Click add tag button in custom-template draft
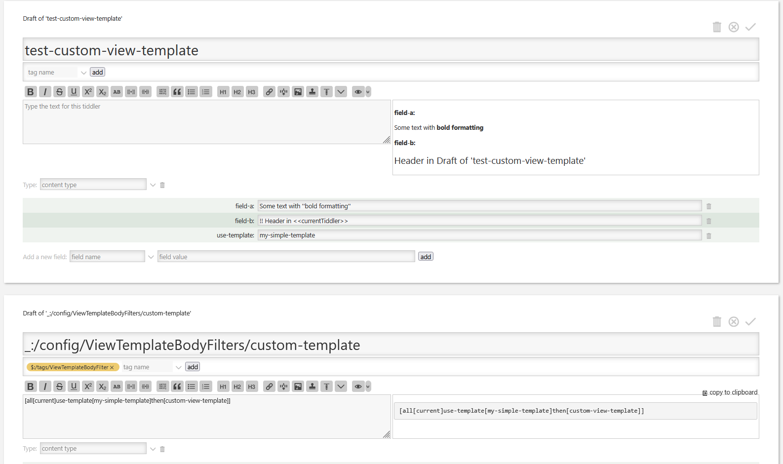This screenshot has height=464, width=783. [193, 367]
